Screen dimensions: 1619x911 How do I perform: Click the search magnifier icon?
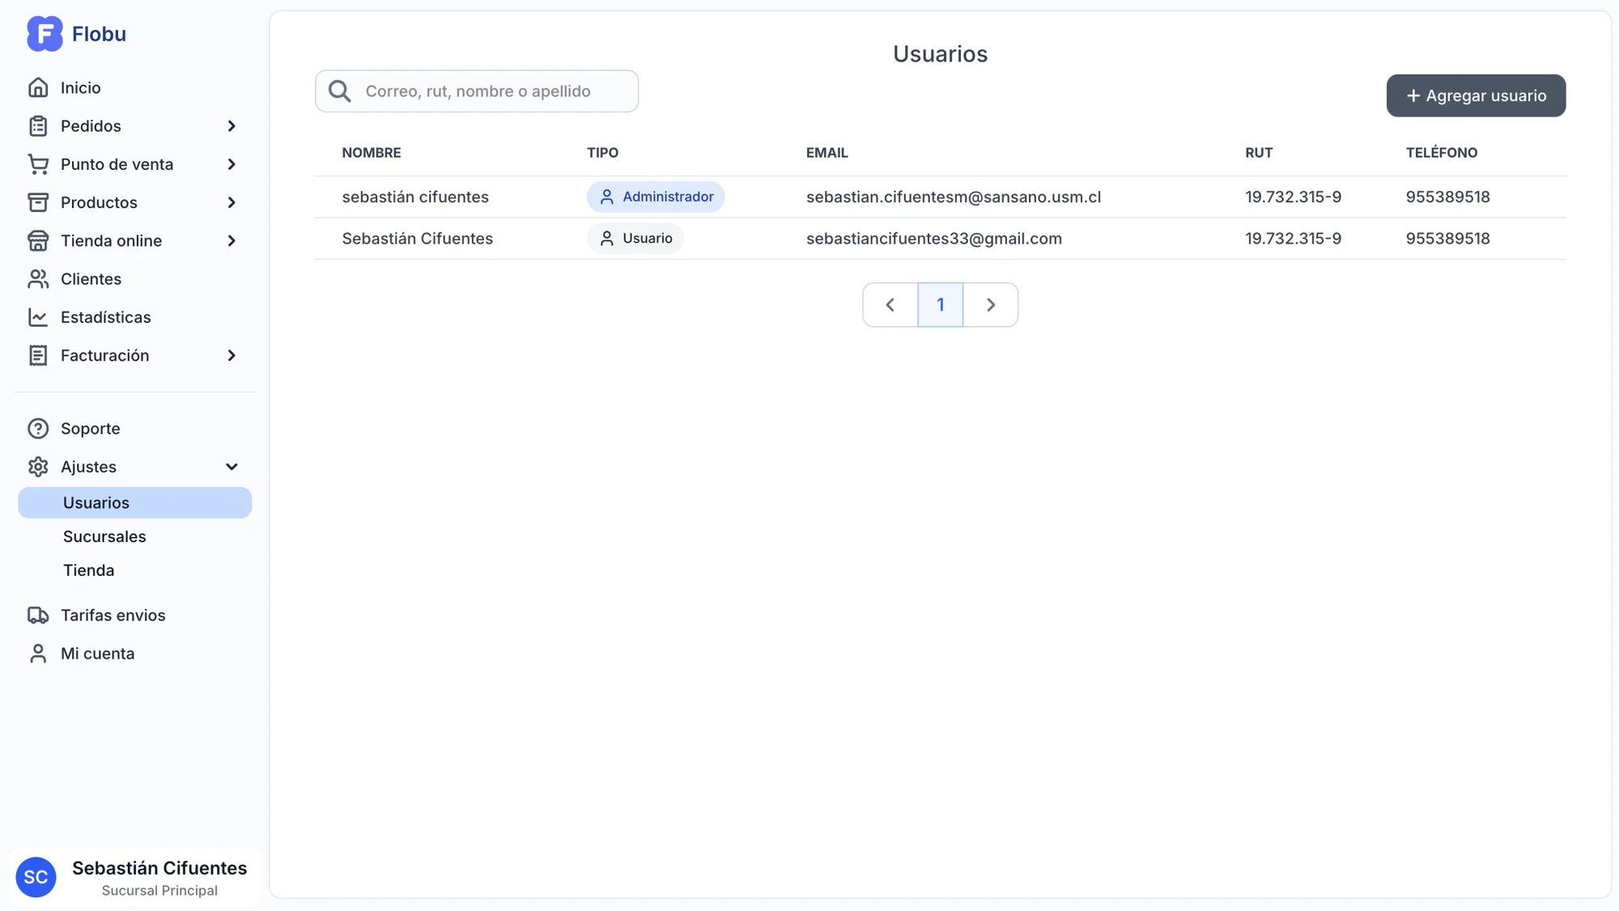(340, 91)
